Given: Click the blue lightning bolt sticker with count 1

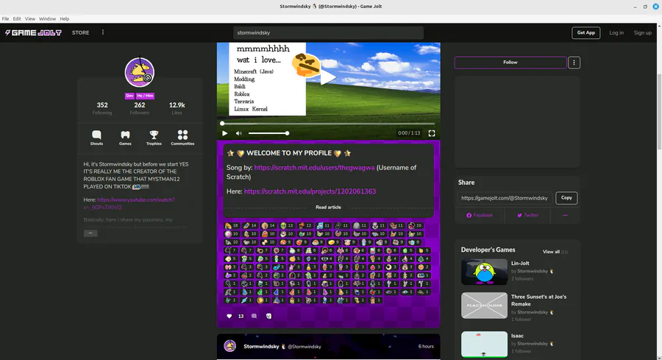Looking at the screenshot, I should pos(246,300).
